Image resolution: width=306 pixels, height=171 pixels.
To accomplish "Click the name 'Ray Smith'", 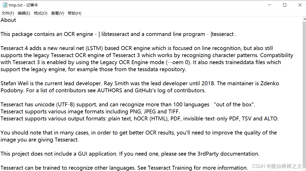I will point(116,83).
